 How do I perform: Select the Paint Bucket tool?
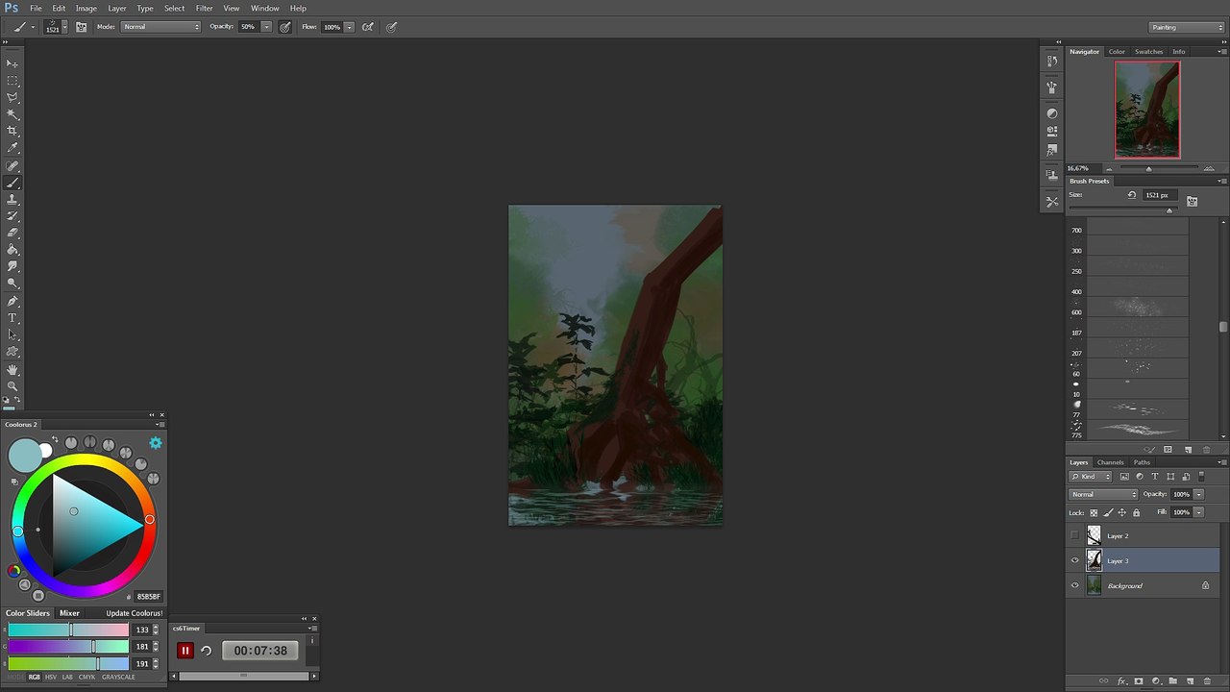coord(12,250)
